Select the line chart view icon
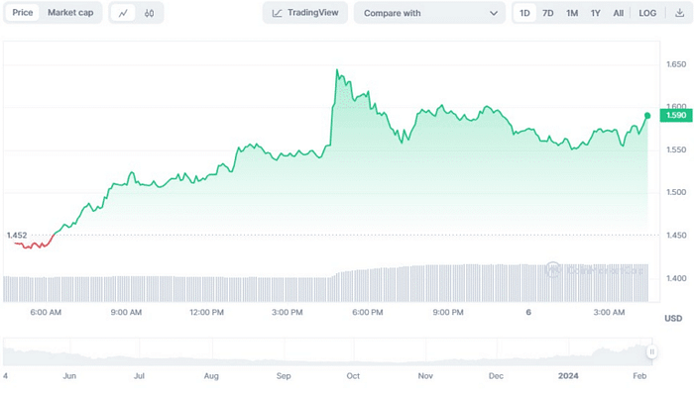Screen dimensions: 694x394 (123, 13)
